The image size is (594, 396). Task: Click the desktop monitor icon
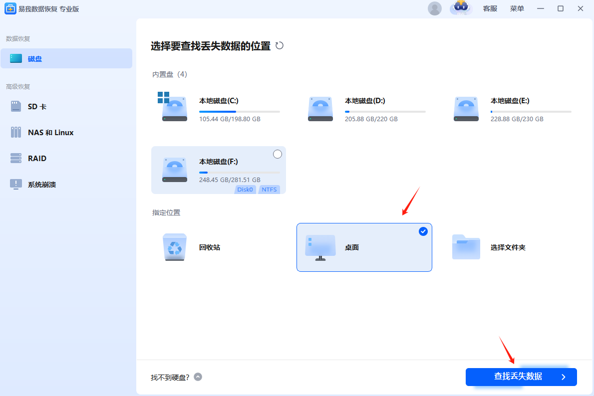tap(320, 247)
